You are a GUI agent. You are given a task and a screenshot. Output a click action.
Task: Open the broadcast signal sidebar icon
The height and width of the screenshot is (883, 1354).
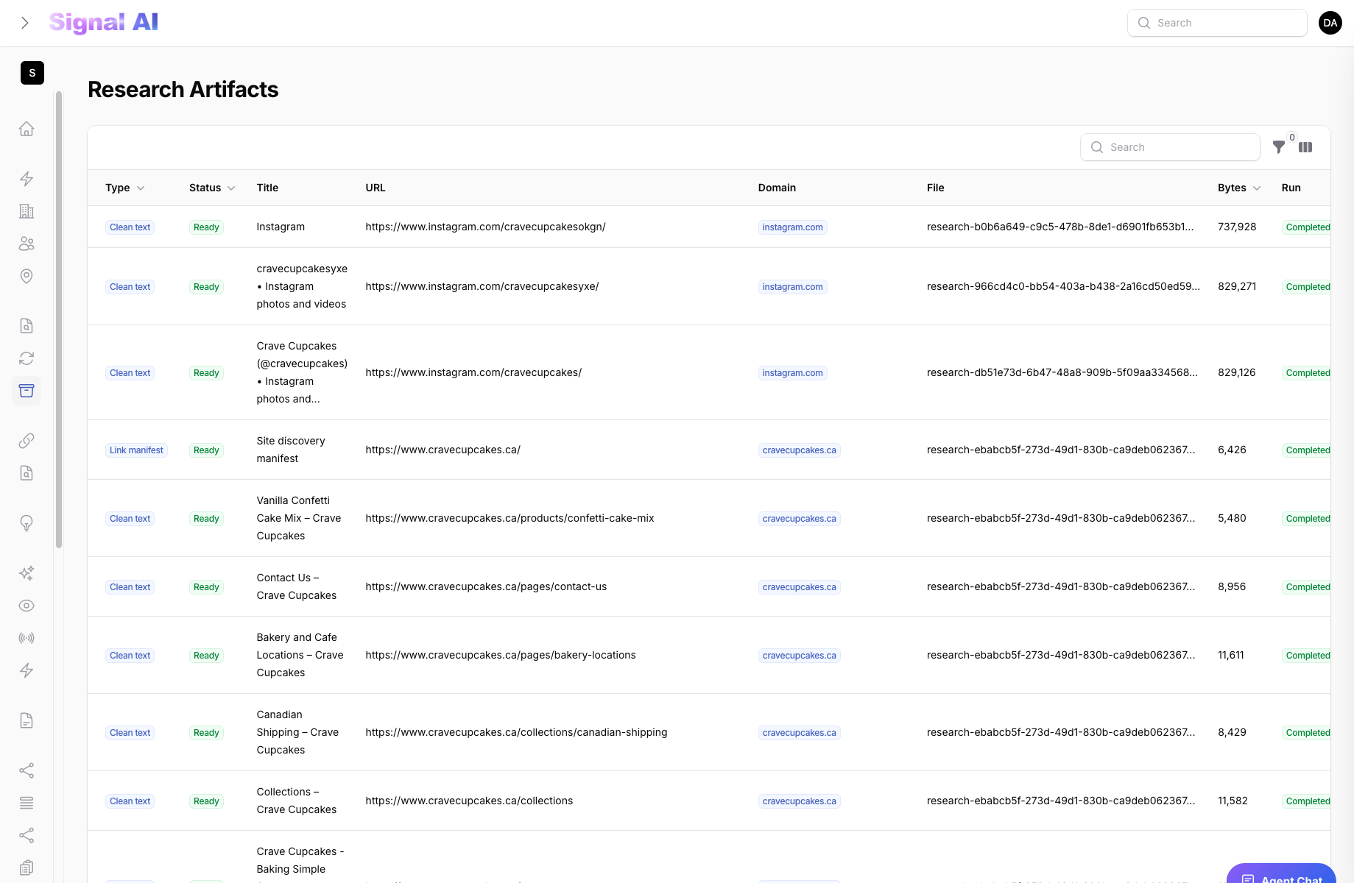tap(27, 638)
